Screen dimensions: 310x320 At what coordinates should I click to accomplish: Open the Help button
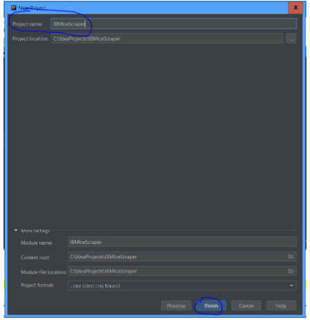[x=281, y=305]
